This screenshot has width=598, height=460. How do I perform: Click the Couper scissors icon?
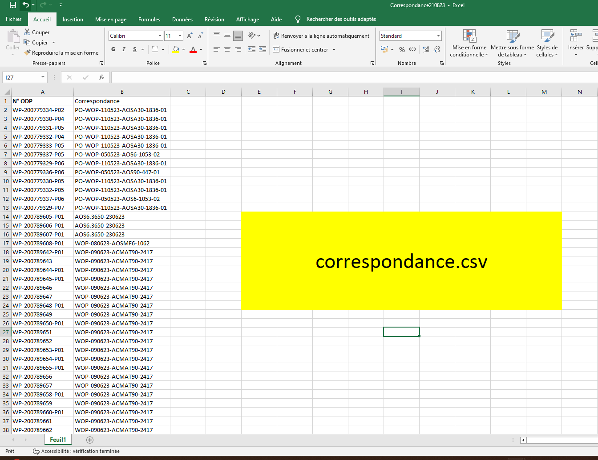(x=27, y=32)
